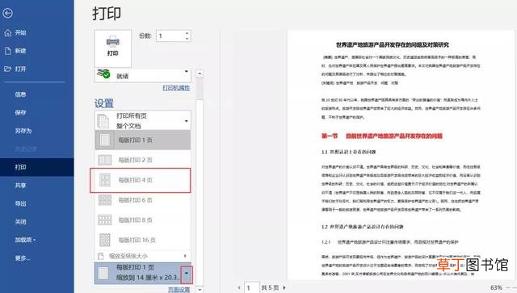Image resolution: width=517 pixels, height=293 pixels.
Task: Open the 导出 section
Action: tap(20, 203)
